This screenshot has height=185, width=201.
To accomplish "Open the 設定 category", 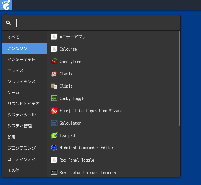I will [x=24, y=137].
